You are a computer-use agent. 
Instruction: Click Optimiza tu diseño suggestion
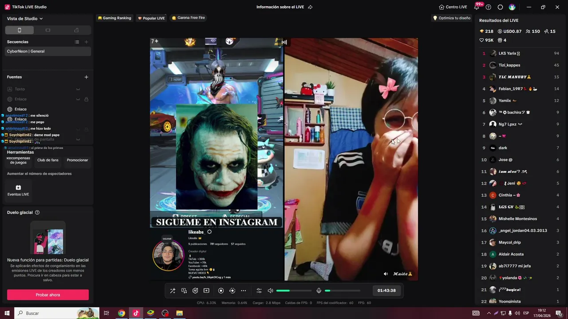tap(451, 18)
